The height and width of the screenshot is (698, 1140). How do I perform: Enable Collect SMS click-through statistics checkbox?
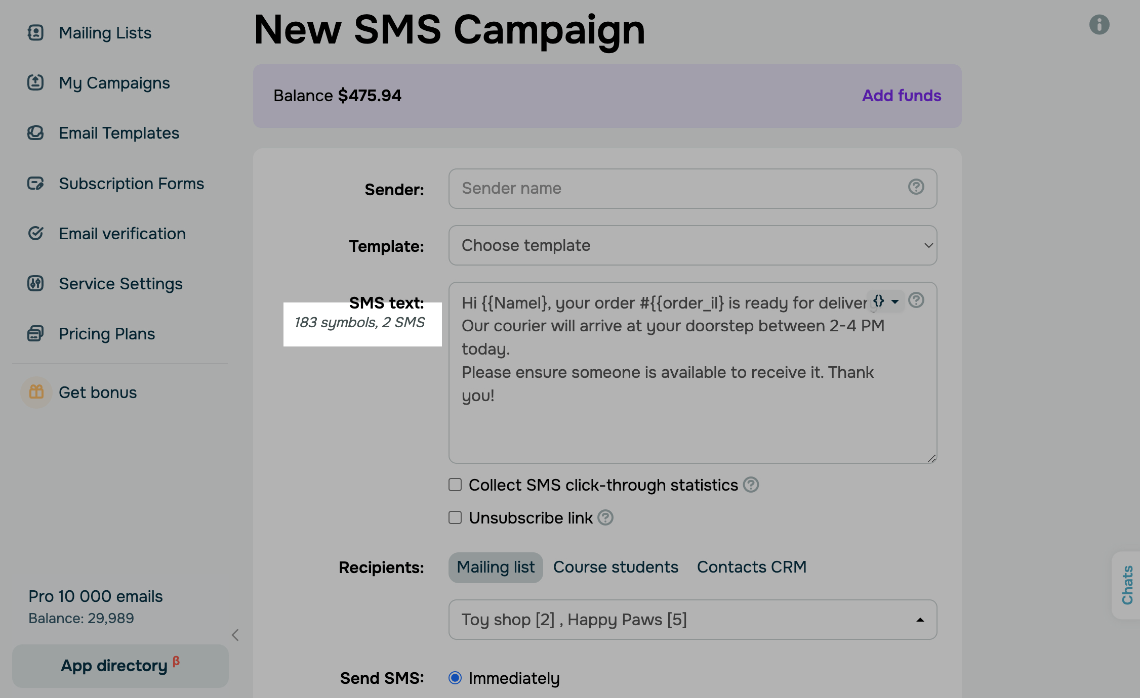tap(455, 485)
